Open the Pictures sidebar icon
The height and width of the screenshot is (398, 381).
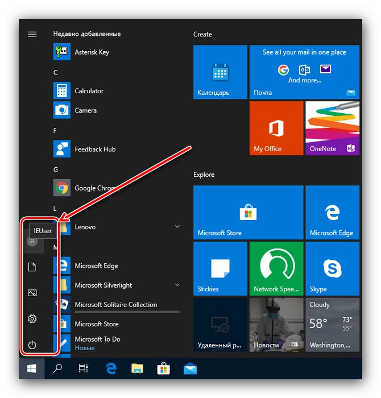point(32,293)
